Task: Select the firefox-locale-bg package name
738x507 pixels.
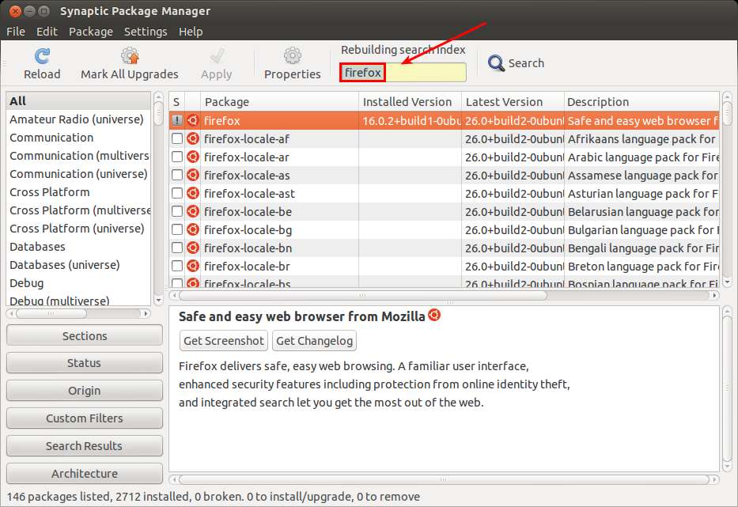Action: coord(248,229)
